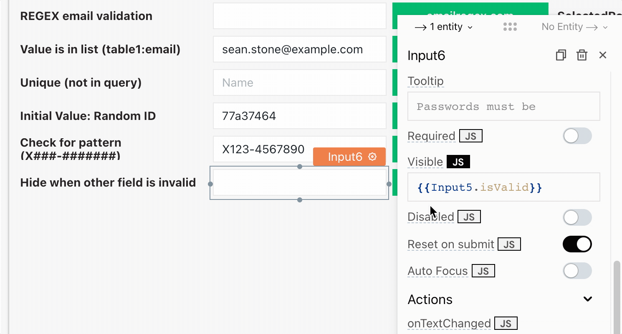
Task: Turn off the Reset on submit toggle
Action: pos(577,244)
